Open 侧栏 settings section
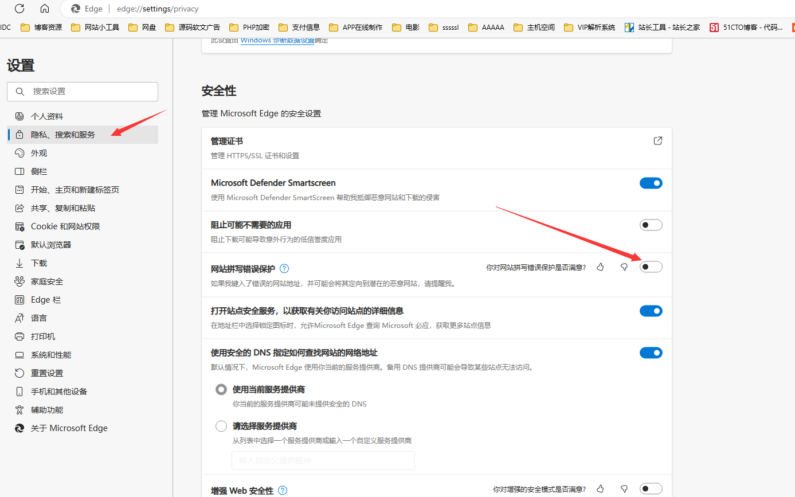Image resolution: width=795 pixels, height=497 pixels. [83, 171]
